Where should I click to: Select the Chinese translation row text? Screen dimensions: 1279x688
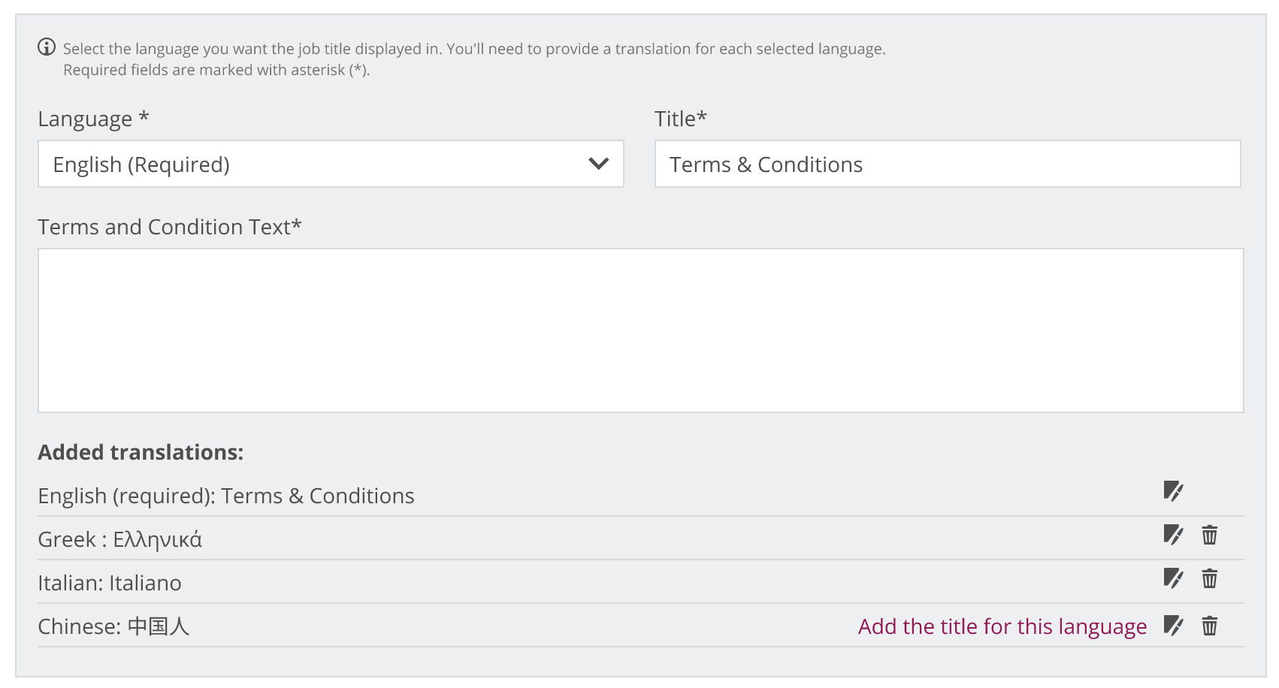pos(113,626)
